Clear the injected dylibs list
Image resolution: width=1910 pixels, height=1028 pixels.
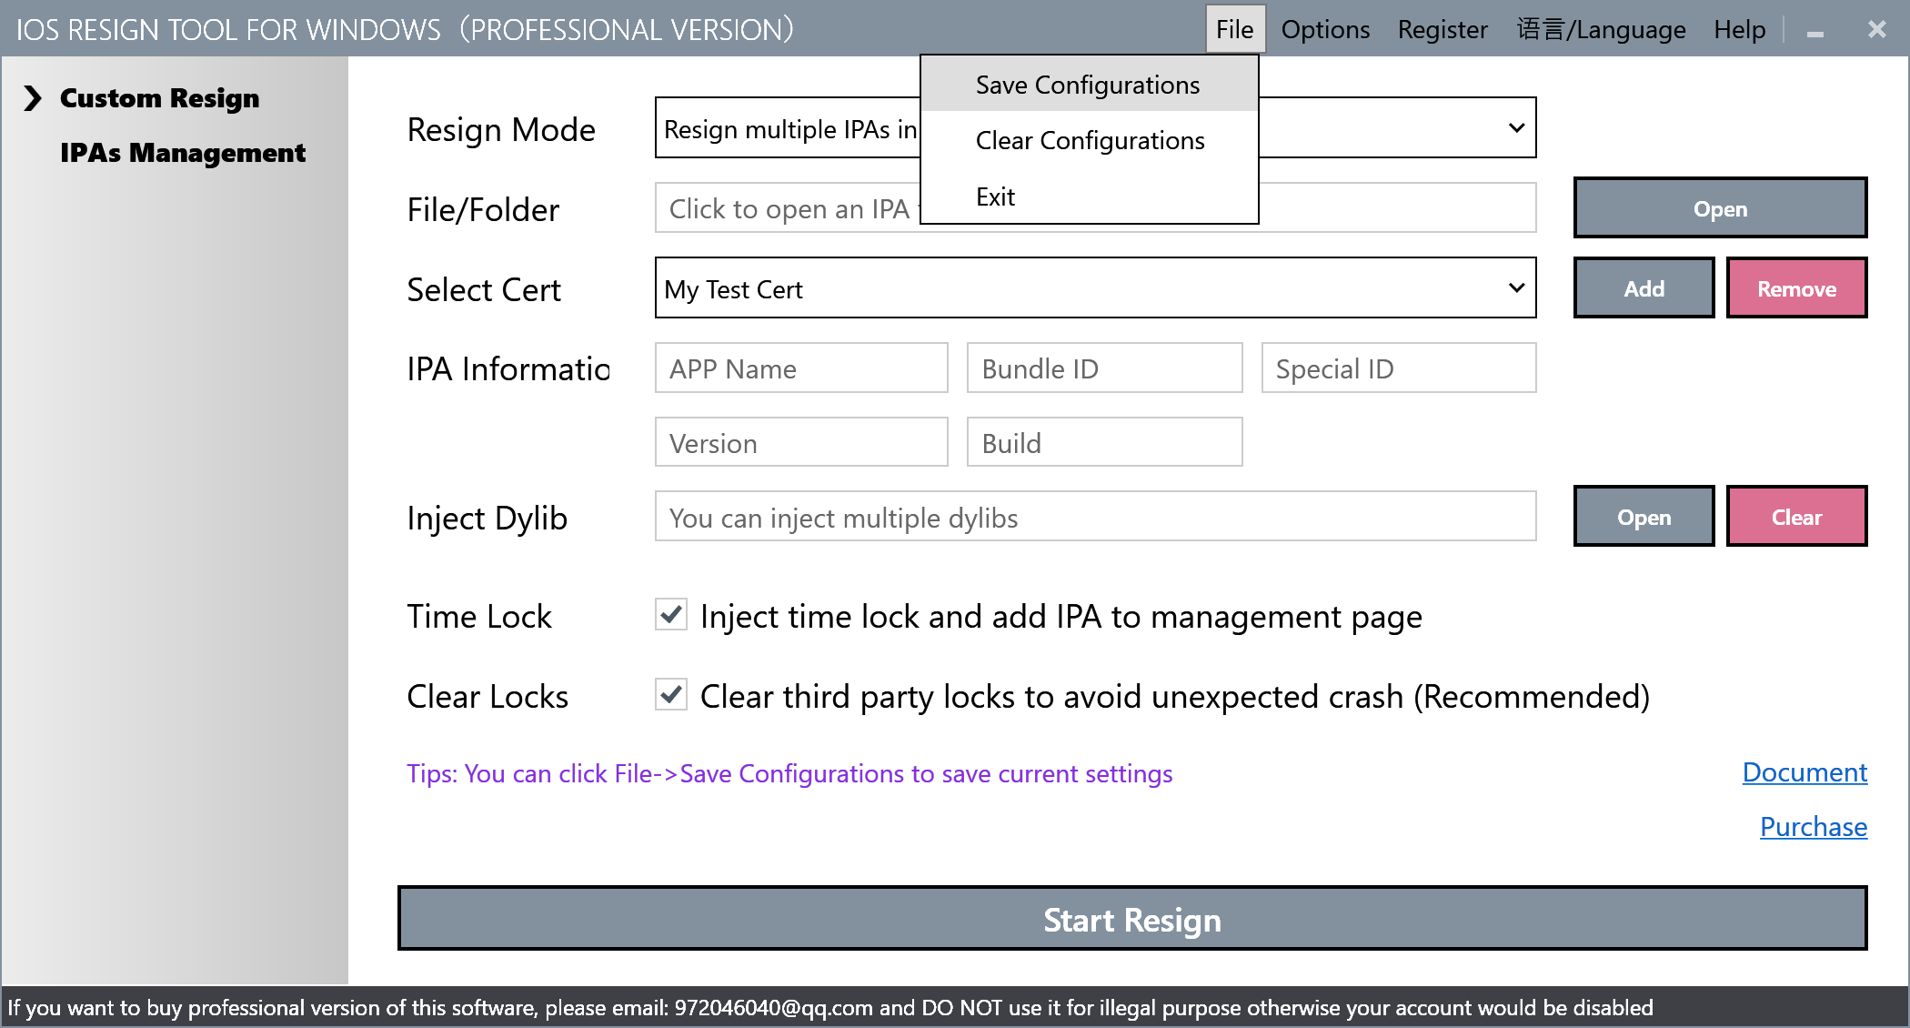pyautogui.click(x=1796, y=517)
